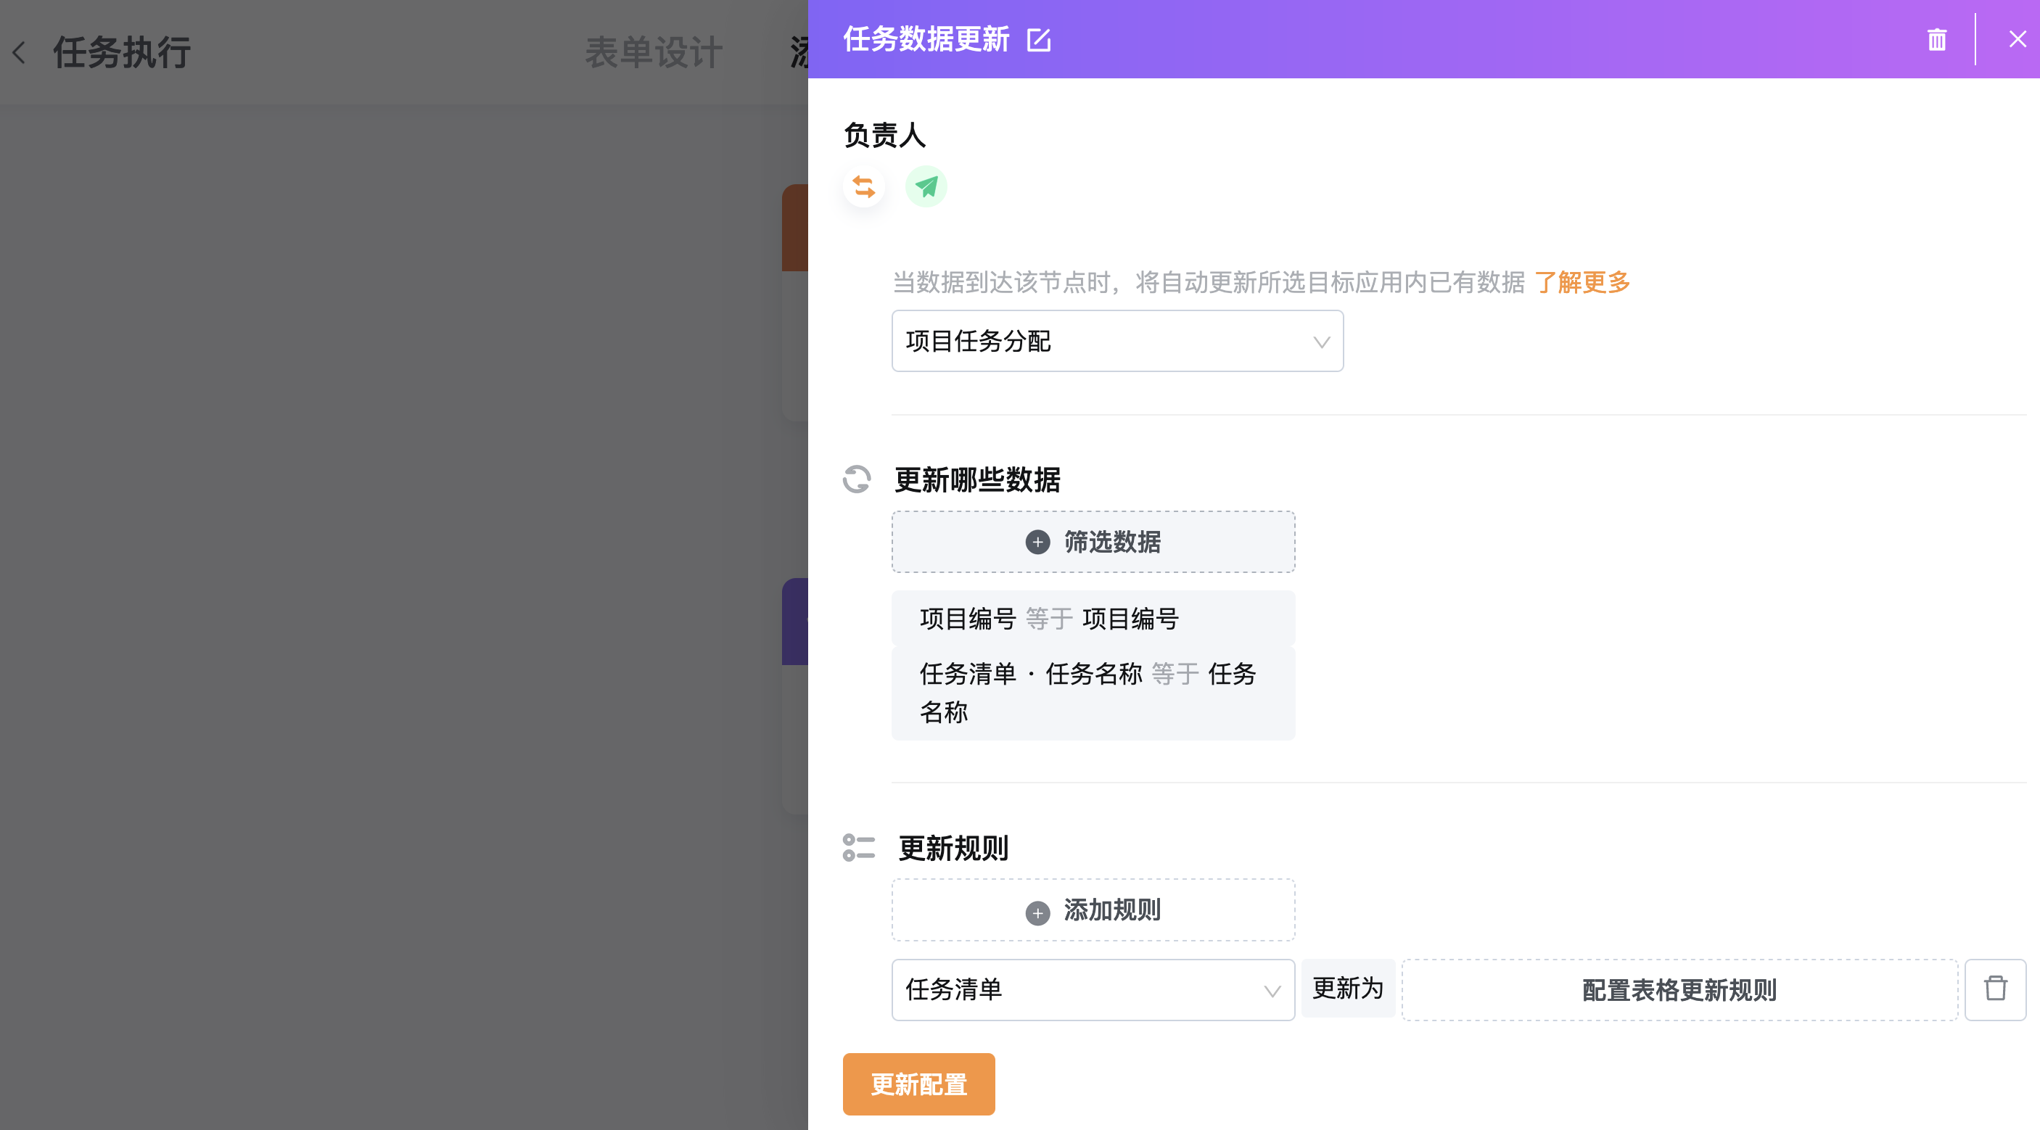Click the list icon beside 更新规则
2040x1130 pixels.
click(x=857, y=847)
